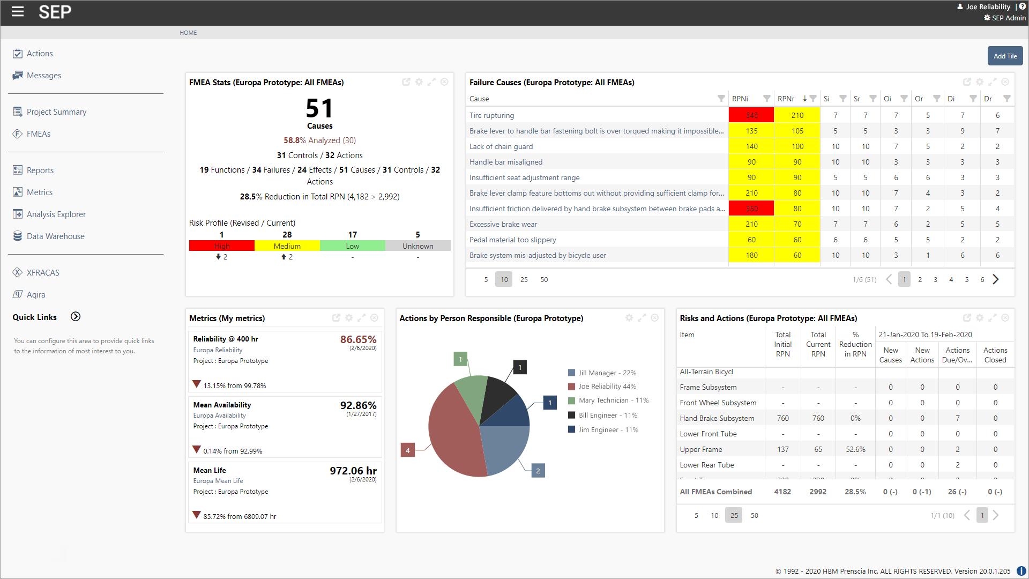1029x579 pixels.
Task: Open the Metrics tile in a new window
Action: [x=337, y=317]
